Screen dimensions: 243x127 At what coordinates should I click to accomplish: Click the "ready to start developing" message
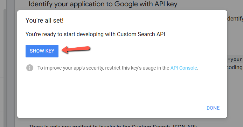tap(95, 34)
